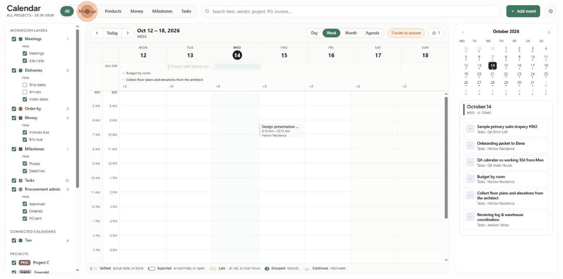563x279 pixels.
Task: Go to the previous week arrow
Action: [x=97, y=33]
